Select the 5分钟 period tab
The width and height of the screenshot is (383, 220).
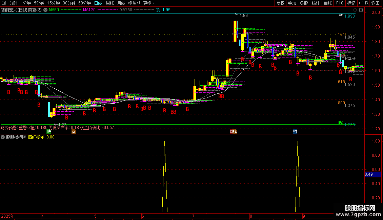click(39, 3)
